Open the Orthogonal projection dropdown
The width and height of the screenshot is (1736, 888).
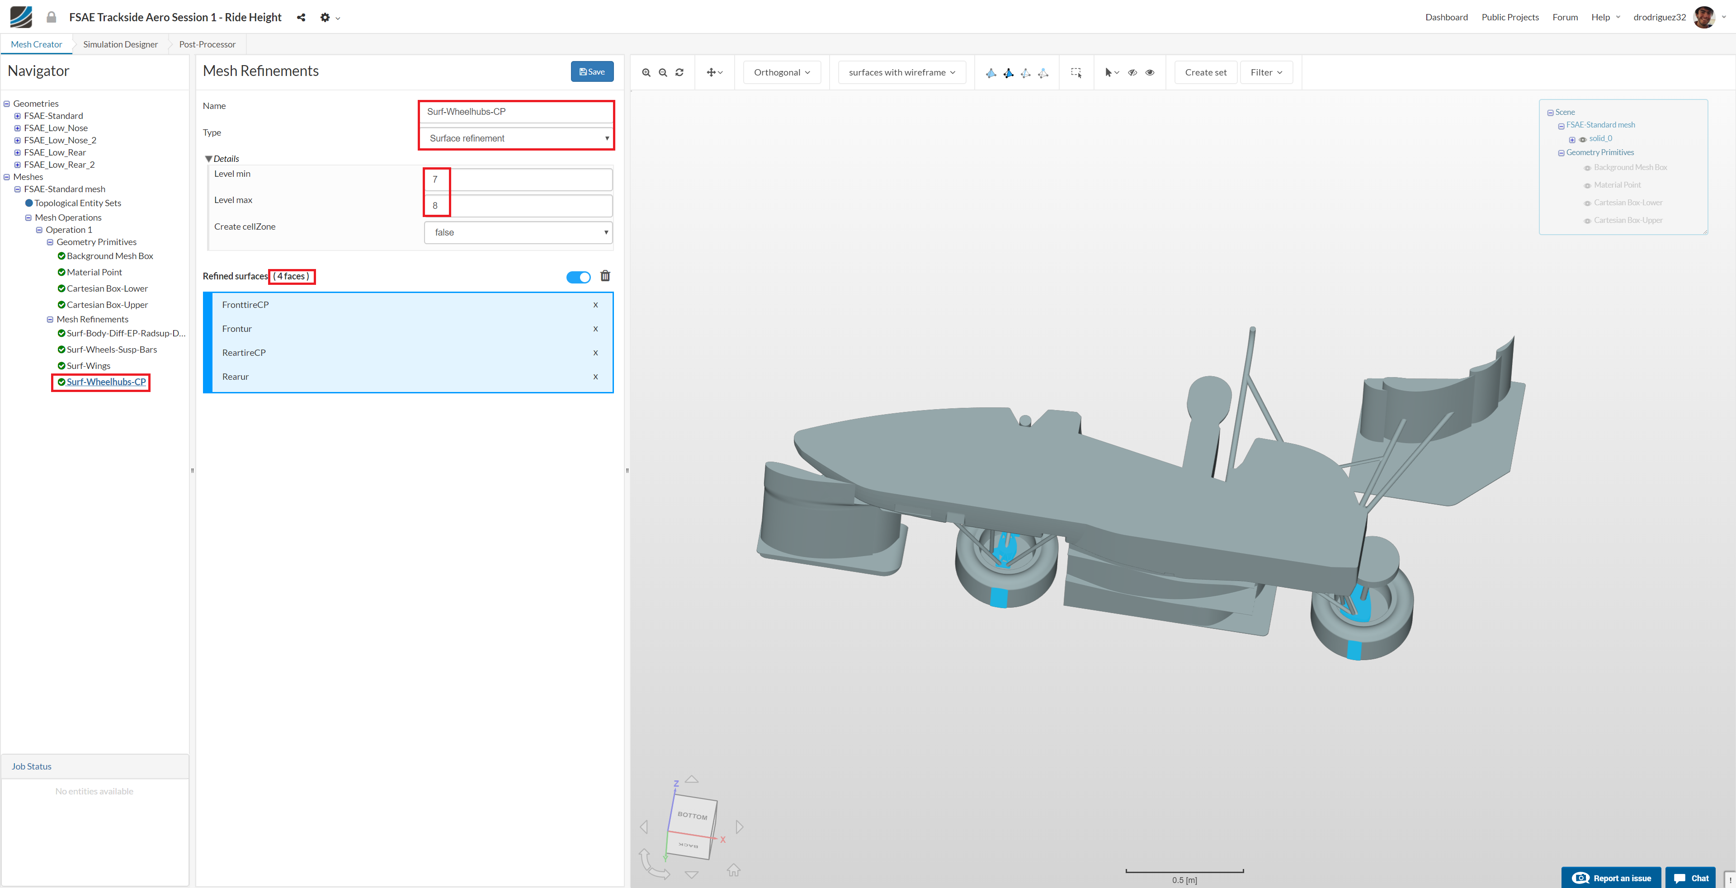pos(782,73)
